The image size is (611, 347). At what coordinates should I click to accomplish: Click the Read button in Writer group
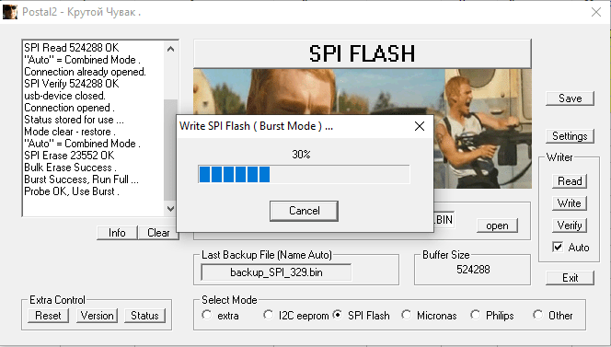point(570,181)
